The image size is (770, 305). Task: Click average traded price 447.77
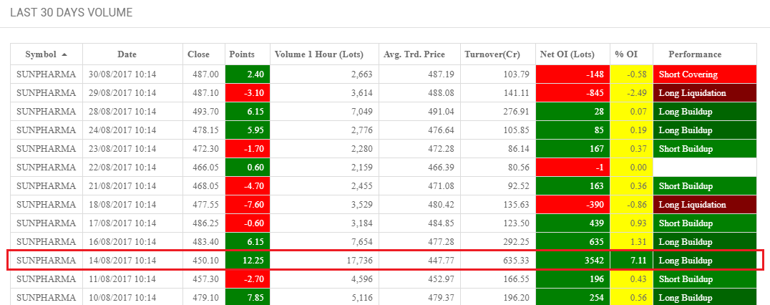pos(442,261)
